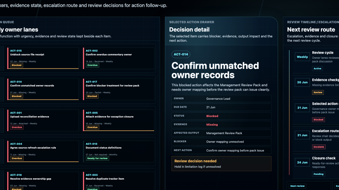Click the Blocked badge in the review timeline
The image size is (339, 190).
[318, 120]
